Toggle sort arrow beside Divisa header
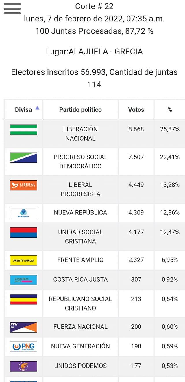Image resolution: width=185 pixels, height=382 pixels. tap(37, 108)
